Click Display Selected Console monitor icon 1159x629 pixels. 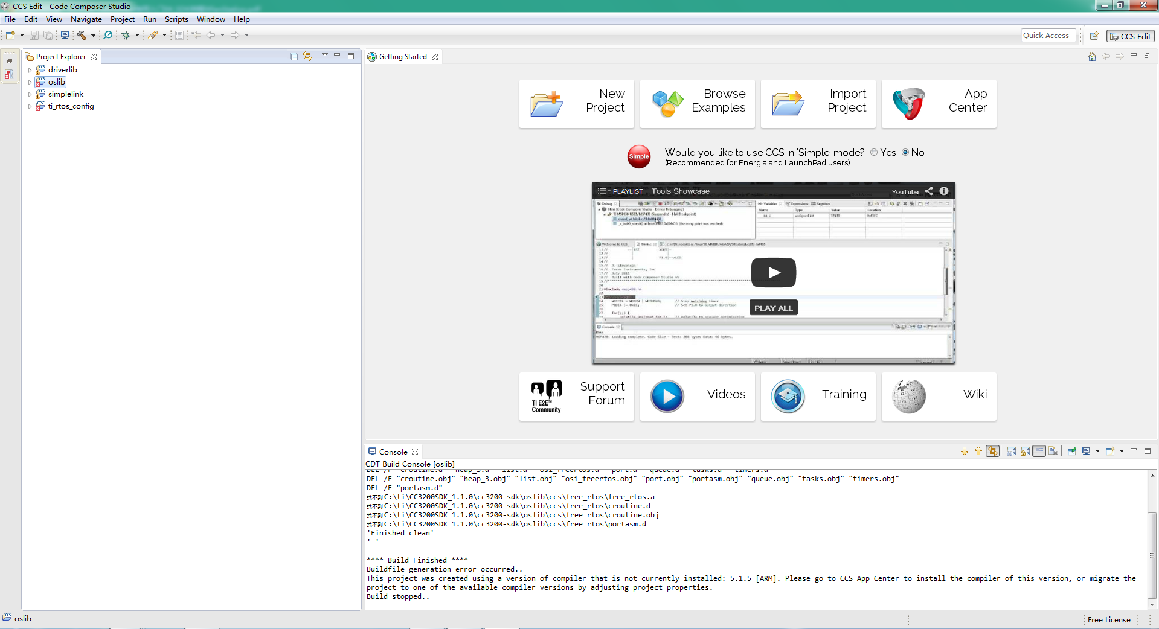tap(1087, 451)
